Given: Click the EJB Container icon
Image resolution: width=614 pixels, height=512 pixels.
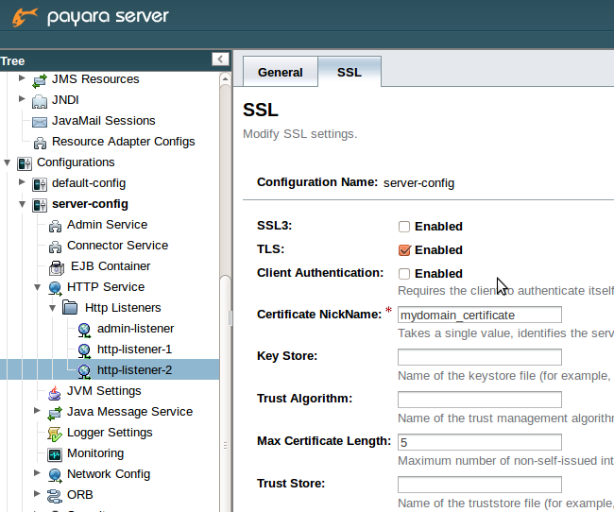Looking at the screenshot, I should pos(57,267).
